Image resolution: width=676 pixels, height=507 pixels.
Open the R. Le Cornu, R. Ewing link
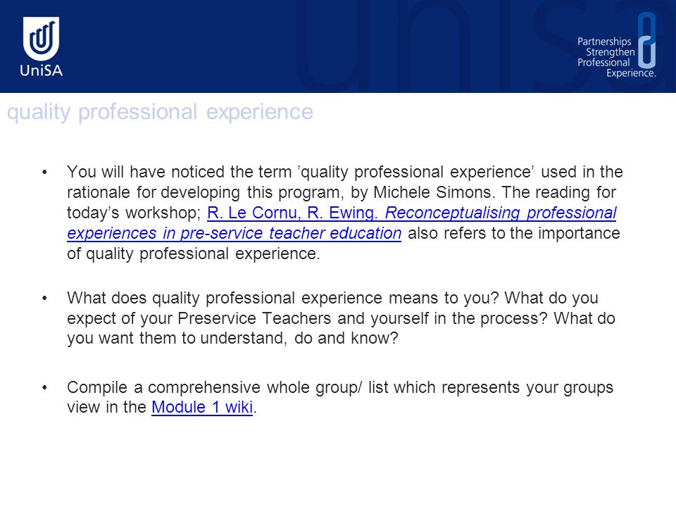coord(293,213)
